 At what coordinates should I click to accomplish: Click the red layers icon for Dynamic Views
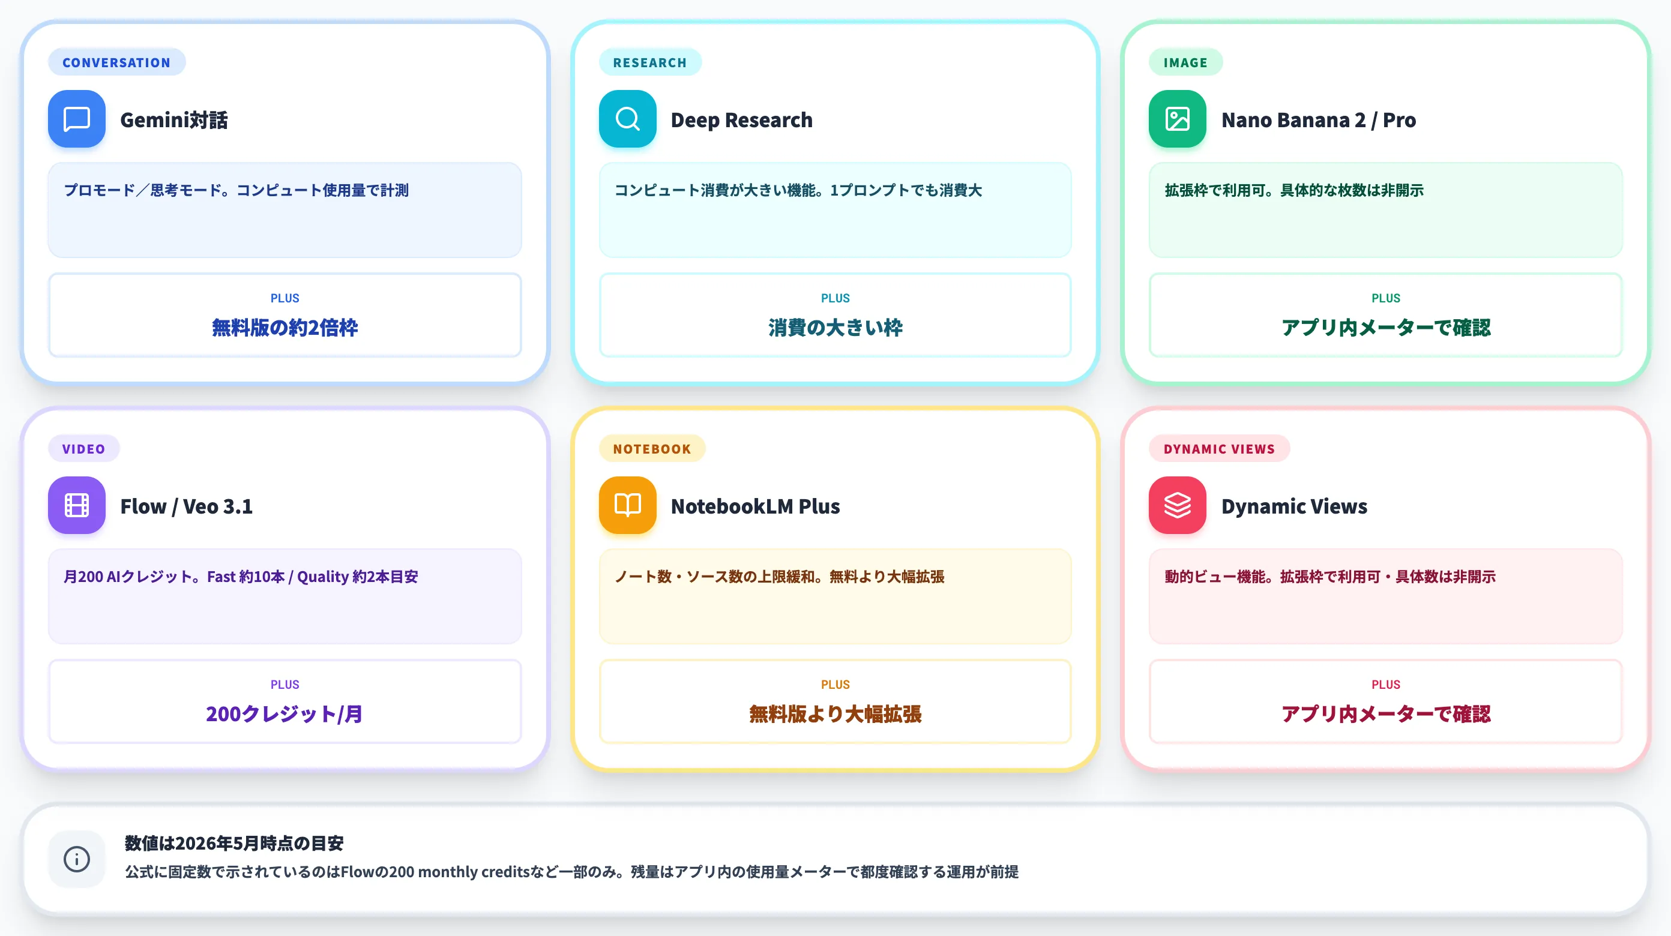[x=1178, y=505]
